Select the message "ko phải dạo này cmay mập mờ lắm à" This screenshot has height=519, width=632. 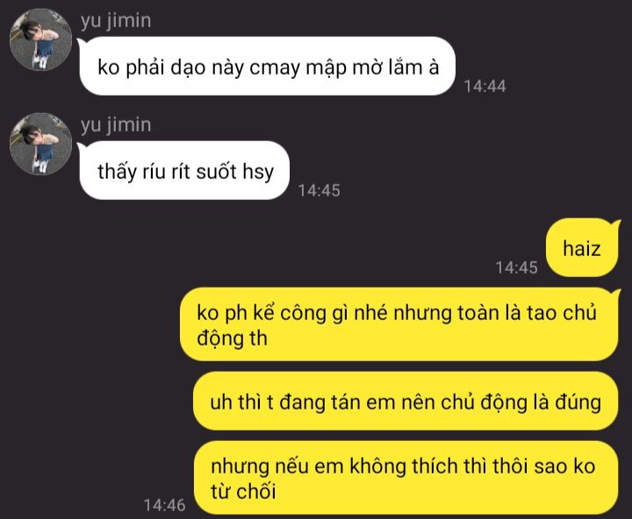tap(268, 67)
